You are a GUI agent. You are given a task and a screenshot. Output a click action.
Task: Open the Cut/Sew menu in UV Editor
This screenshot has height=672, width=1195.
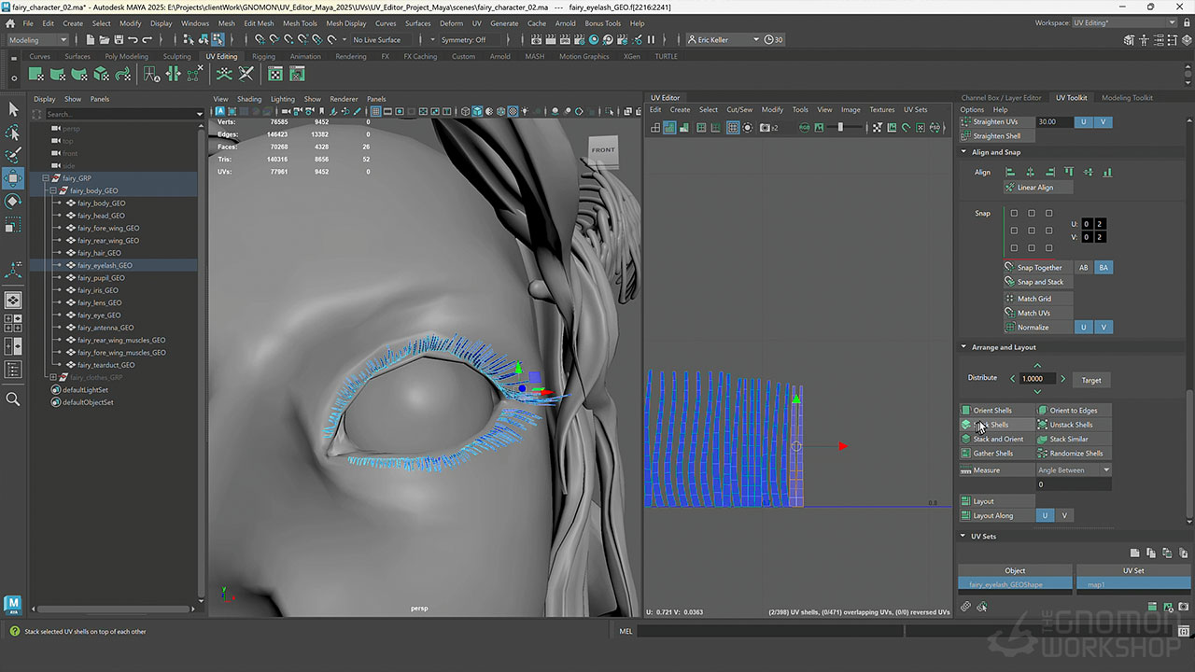click(738, 110)
